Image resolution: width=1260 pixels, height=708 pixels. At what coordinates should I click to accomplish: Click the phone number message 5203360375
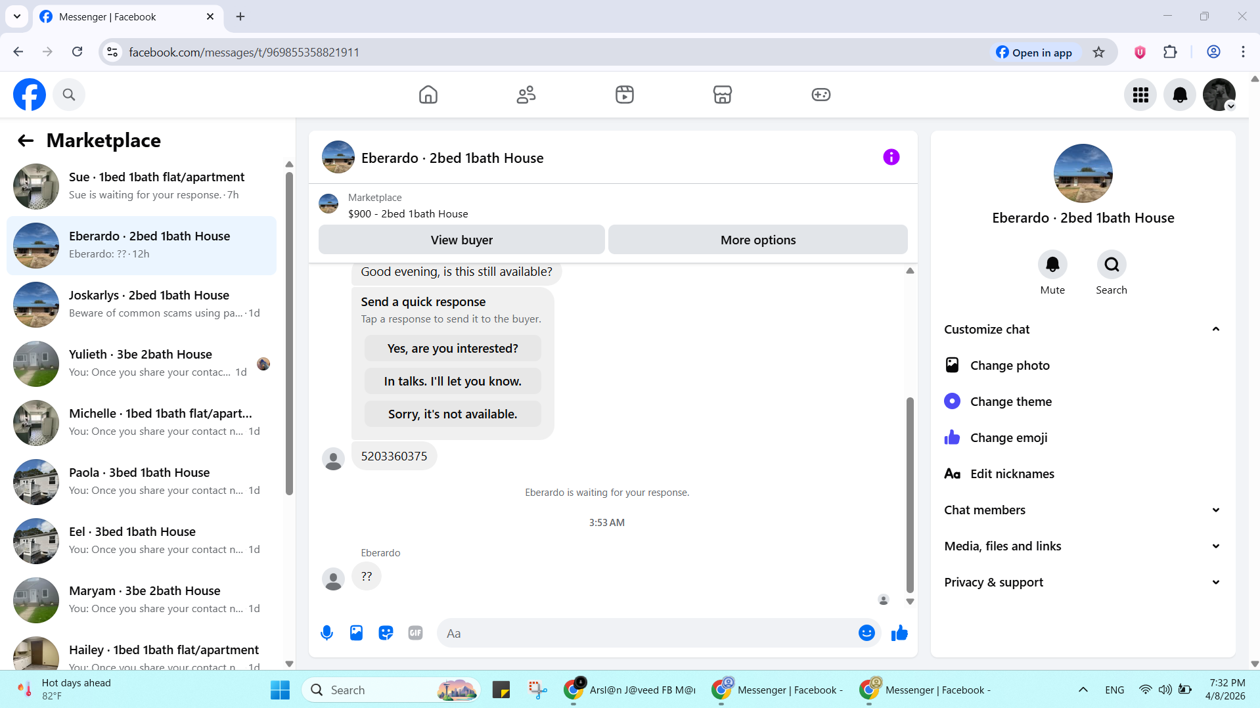pyautogui.click(x=394, y=456)
